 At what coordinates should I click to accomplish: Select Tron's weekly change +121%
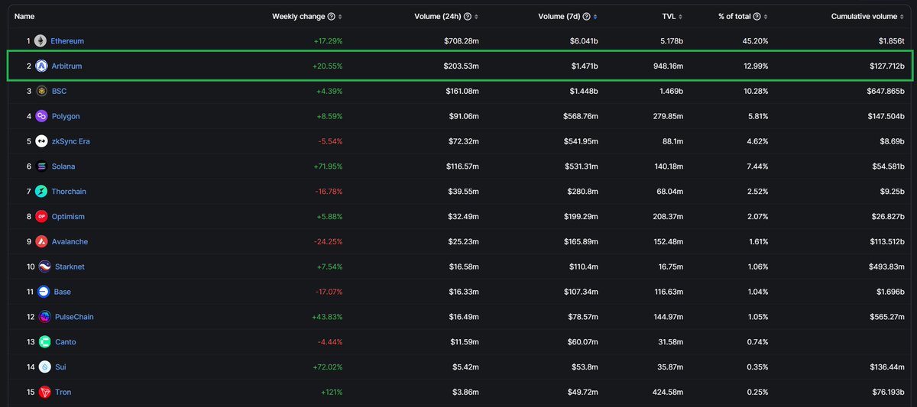coord(331,392)
